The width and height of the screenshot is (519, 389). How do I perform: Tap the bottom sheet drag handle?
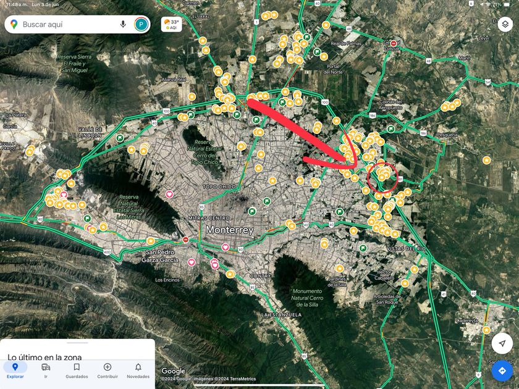point(77,343)
